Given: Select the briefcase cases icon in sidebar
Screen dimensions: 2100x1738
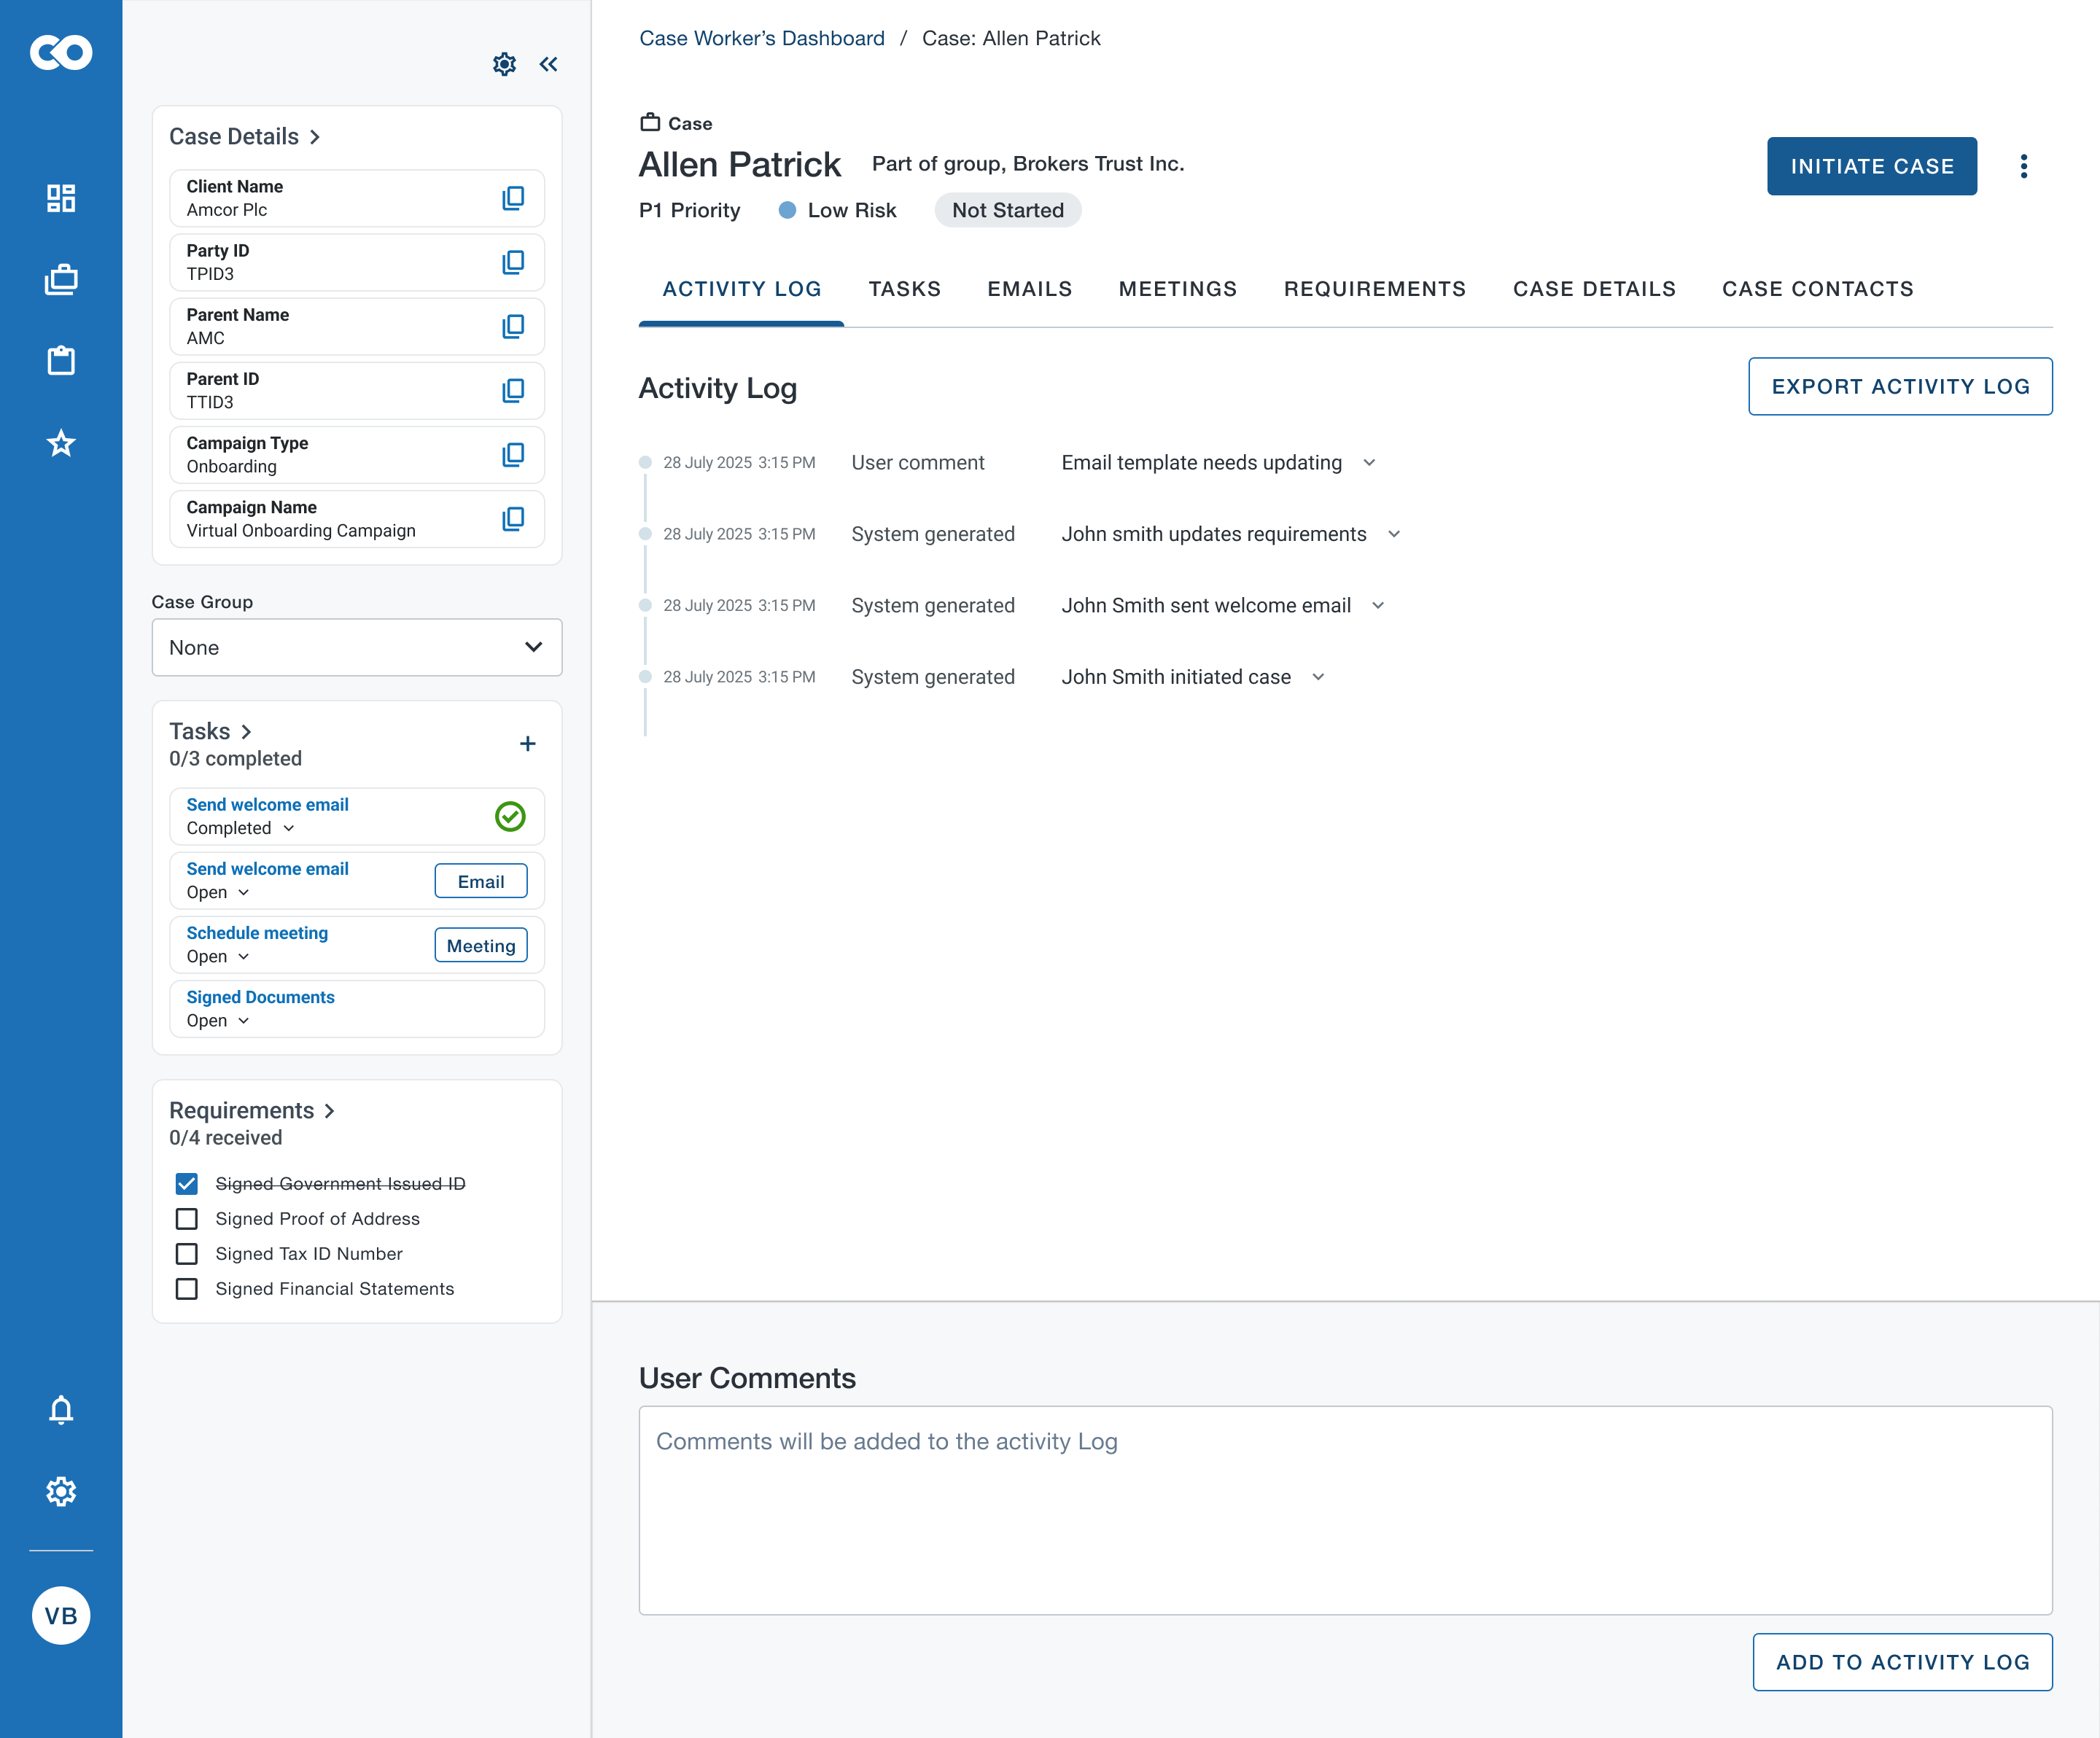Looking at the screenshot, I should click(x=61, y=279).
